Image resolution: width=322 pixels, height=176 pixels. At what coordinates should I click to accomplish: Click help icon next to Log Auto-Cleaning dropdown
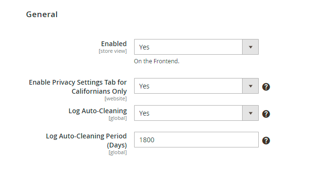click(266, 114)
